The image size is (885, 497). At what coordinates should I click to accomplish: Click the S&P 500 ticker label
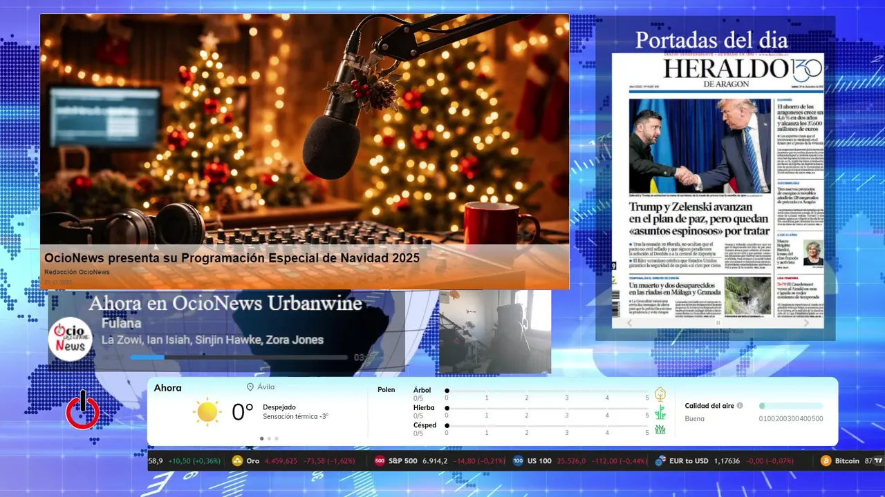click(403, 461)
